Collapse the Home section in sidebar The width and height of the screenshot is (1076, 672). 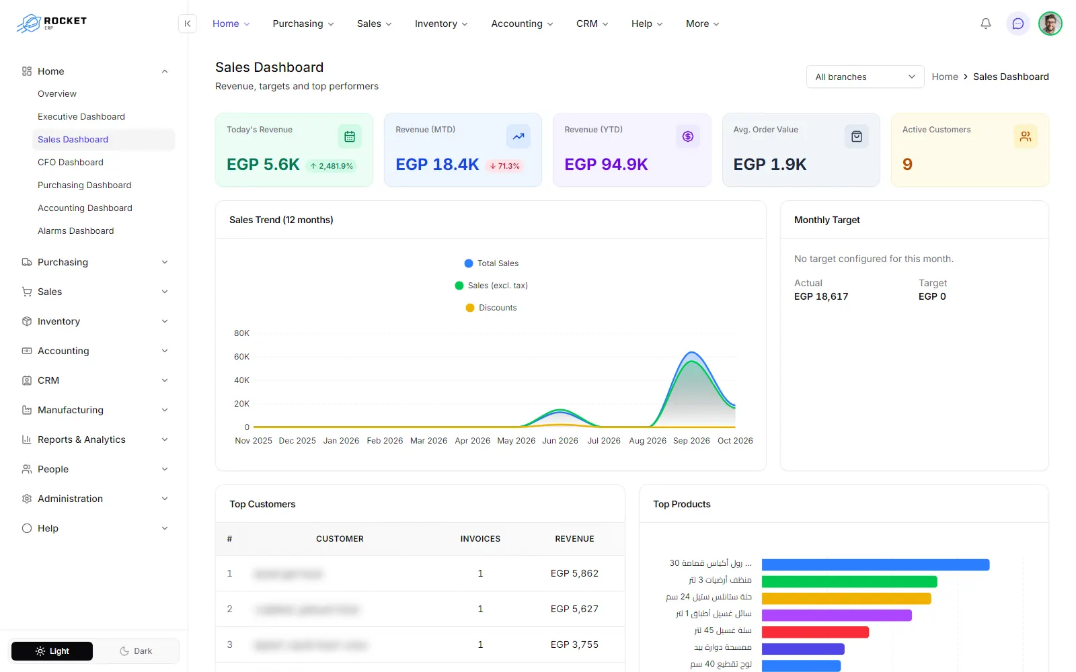(x=94, y=71)
